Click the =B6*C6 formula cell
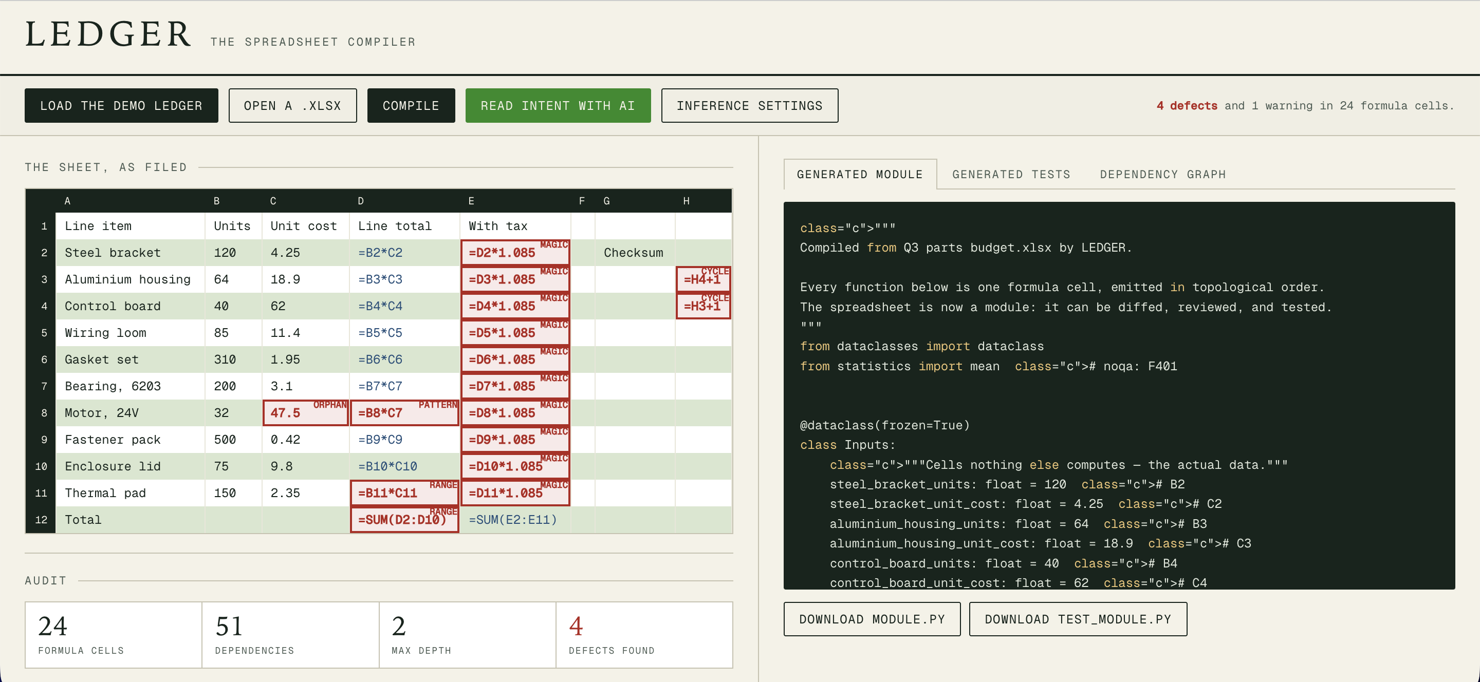Screen dimensions: 1480x682 [x=404, y=359]
